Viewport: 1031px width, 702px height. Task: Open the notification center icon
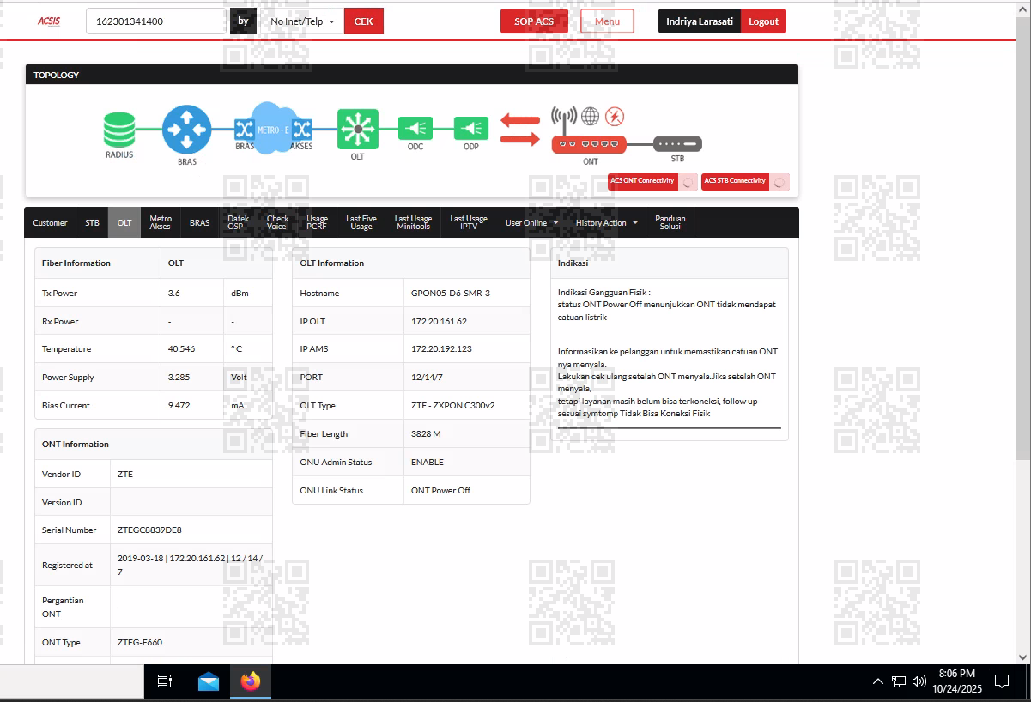click(1001, 681)
